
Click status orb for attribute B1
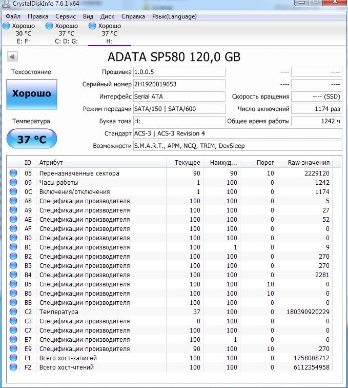tap(13, 247)
